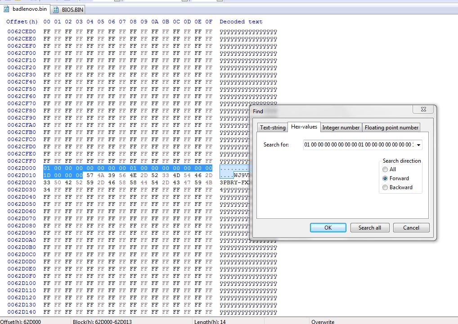Viewport: 458px width, 324px height.
Task: Click byte 50 in row 0062D020
Action: [x=58, y=182]
